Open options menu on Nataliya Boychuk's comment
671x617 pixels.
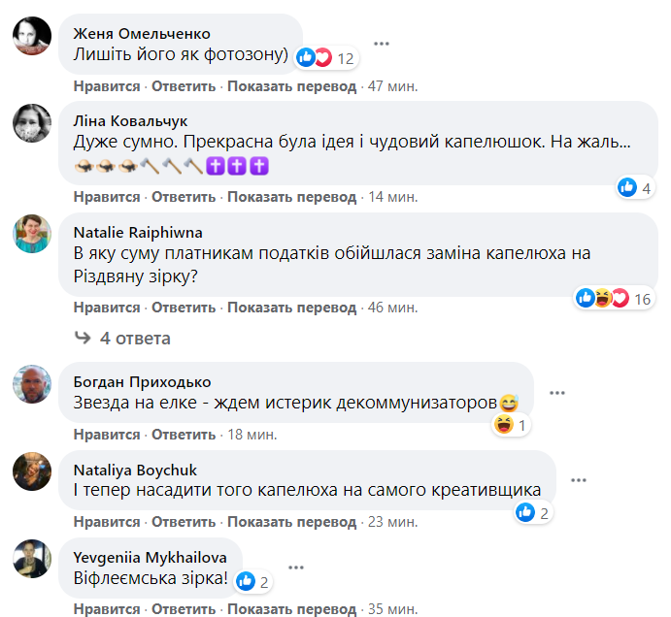579,479
